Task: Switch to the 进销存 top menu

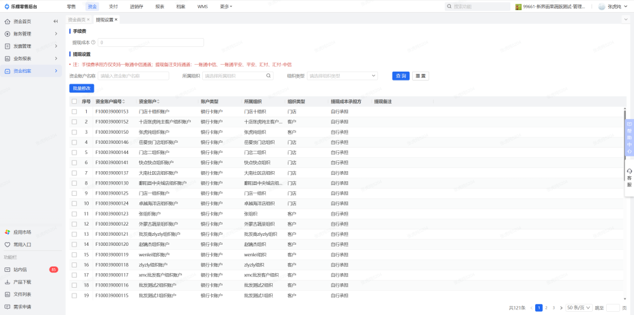Action: coord(136,6)
